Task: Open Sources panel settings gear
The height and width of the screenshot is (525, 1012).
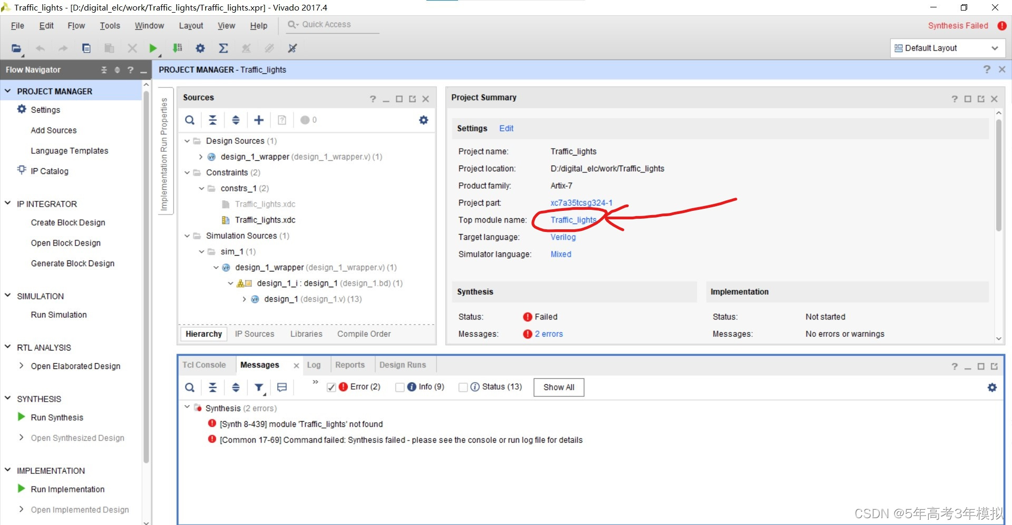Action: 423,120
